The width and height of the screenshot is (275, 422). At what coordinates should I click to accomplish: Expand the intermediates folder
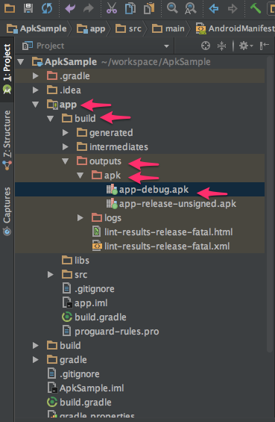(66, 146)
